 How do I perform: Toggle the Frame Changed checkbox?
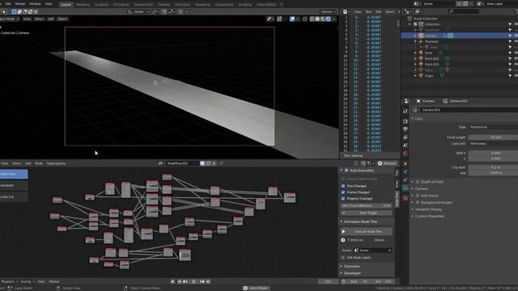[x=343, y=192]
